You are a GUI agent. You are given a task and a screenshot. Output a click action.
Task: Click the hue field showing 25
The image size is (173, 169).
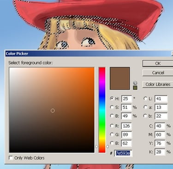tap(126, 99)
